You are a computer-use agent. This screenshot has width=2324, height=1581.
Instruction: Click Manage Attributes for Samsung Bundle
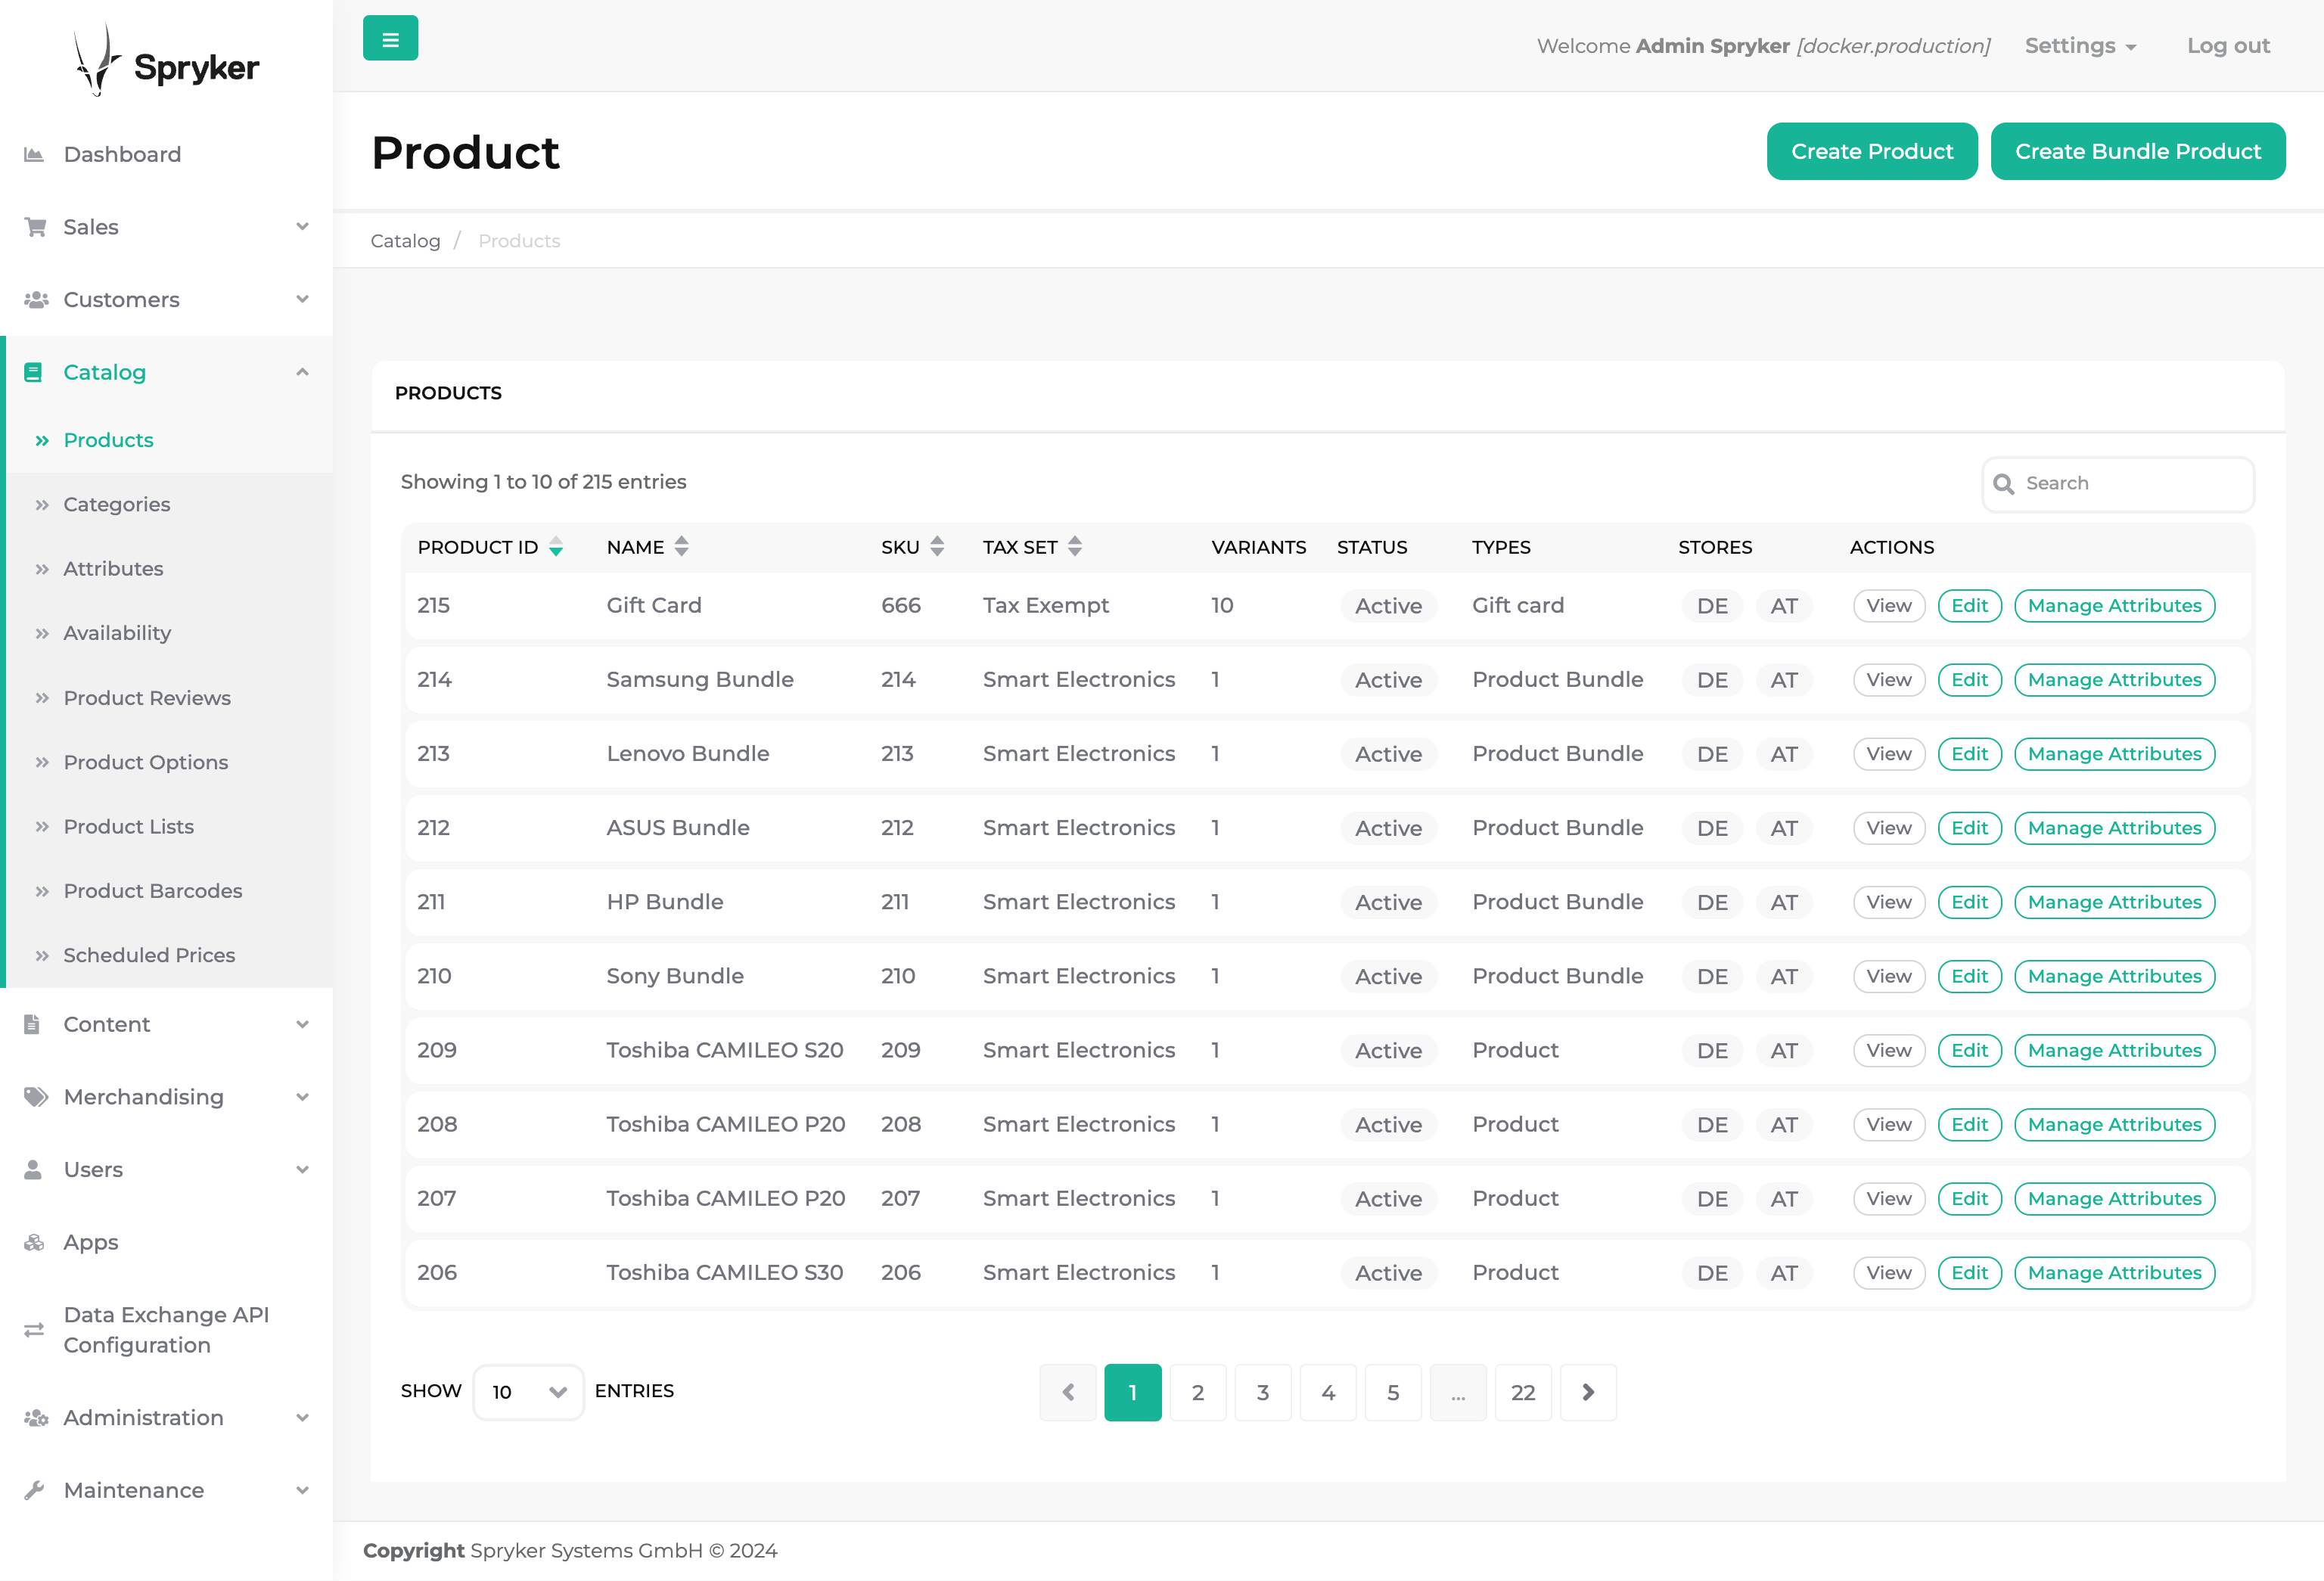2114,679
